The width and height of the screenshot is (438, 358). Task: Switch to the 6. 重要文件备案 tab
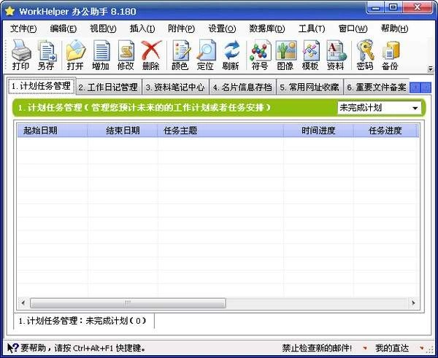377,87
